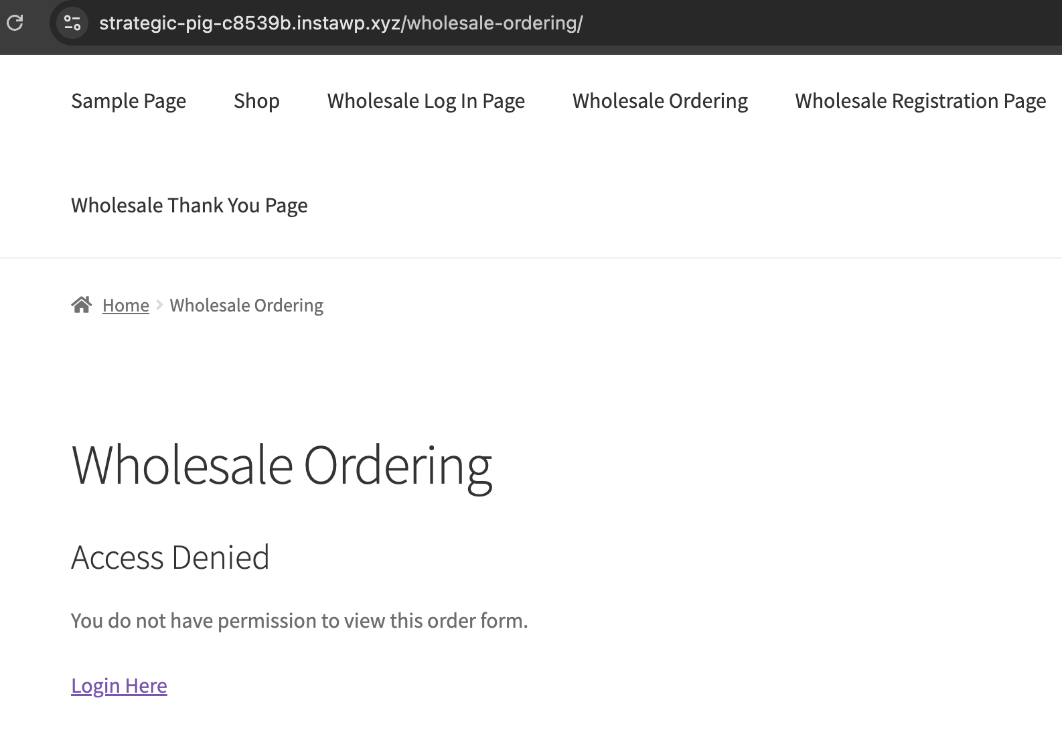Go to the Shop menu item

(x=256, y=101)
